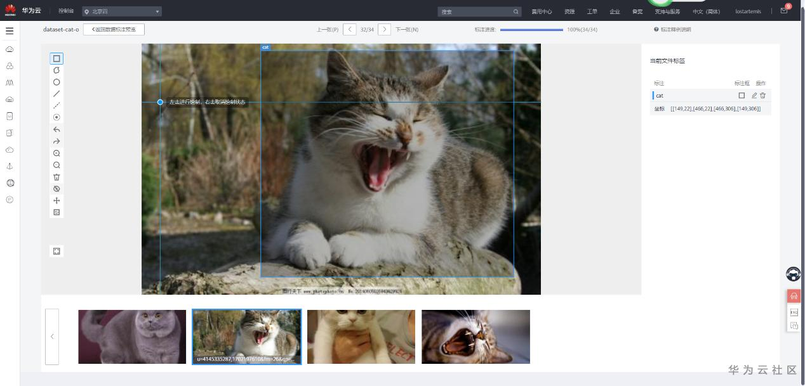Open the mail notifications icon
The width and height of the screenshot is (805, 386).
pos(784,11)
